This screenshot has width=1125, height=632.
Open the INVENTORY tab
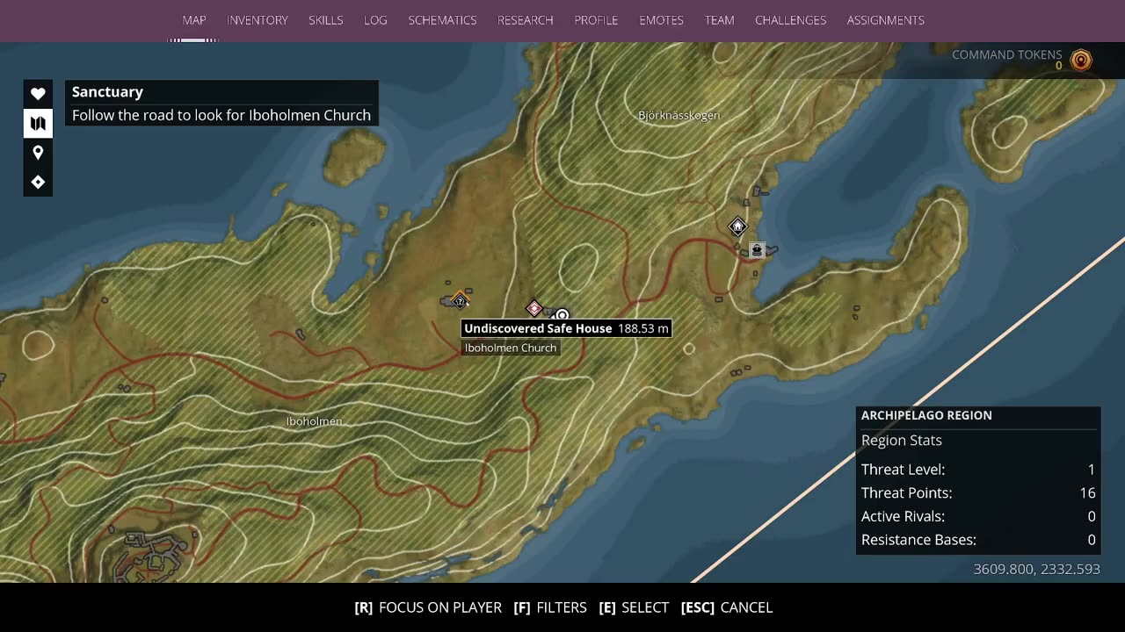(258, 20)
